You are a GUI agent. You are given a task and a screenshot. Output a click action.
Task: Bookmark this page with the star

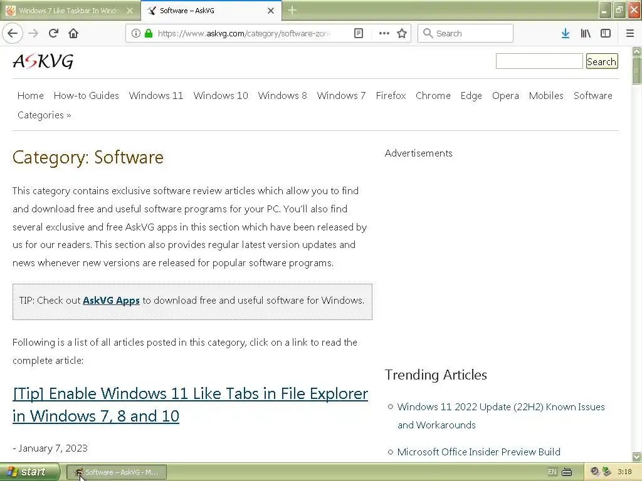click(402, 33)
